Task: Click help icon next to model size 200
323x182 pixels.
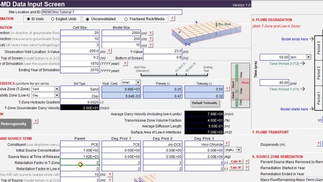Action: tap(150, 39)
